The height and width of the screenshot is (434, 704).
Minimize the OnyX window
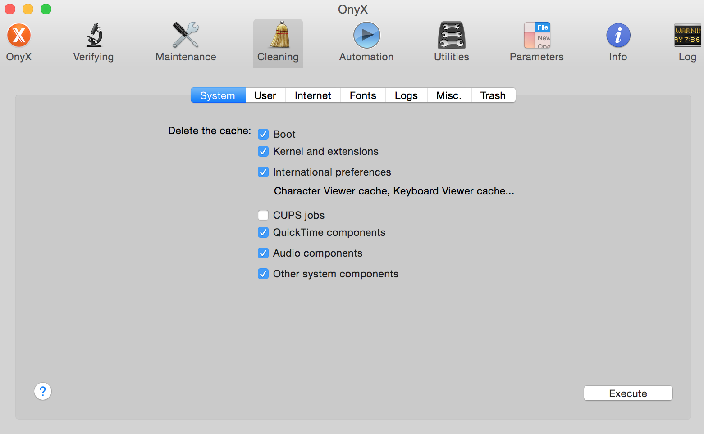tap(28, 9)
